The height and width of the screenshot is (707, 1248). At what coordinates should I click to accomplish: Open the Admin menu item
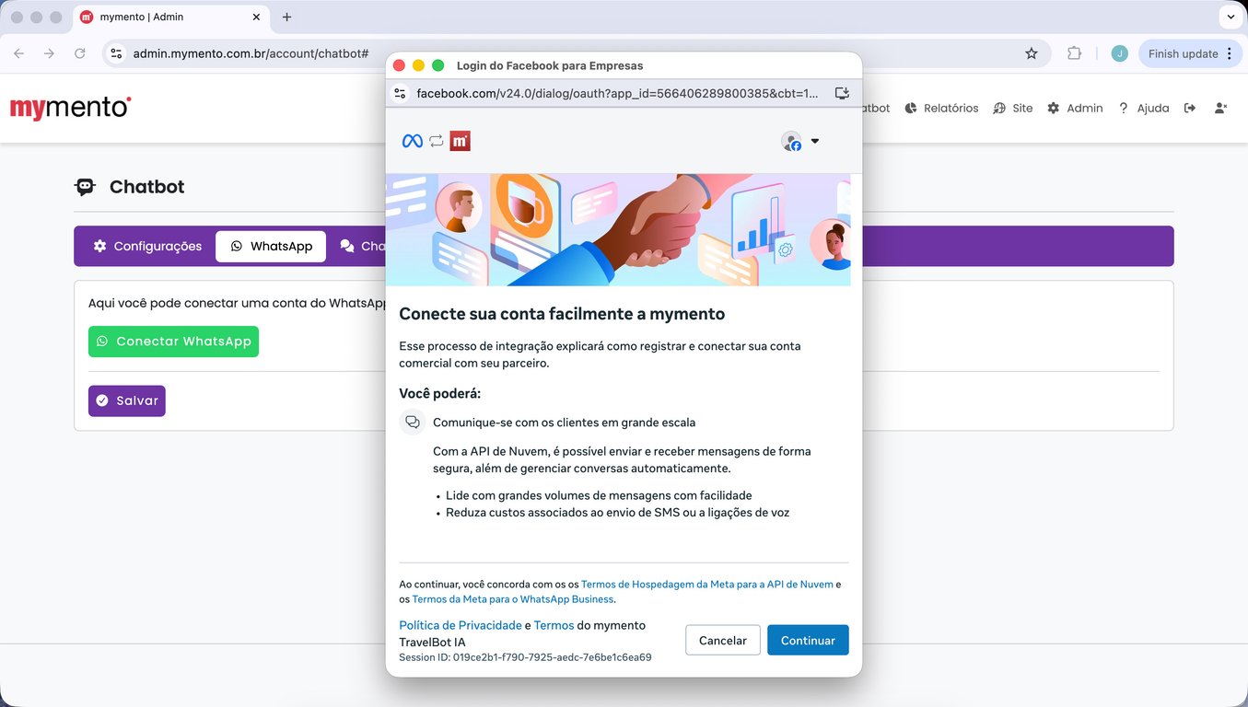point(1075,108)
